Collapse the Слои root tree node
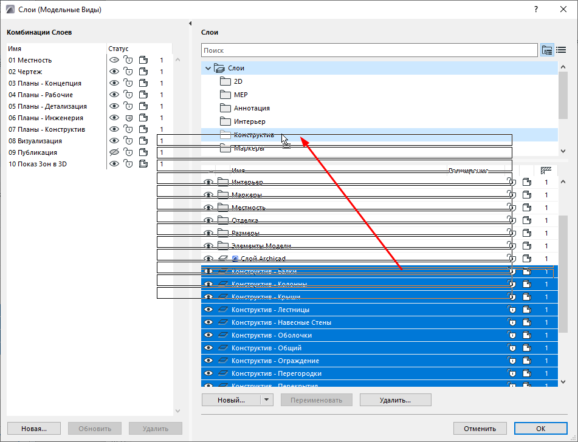The height and width of the screenshot is (442, 578). point(208,68)
